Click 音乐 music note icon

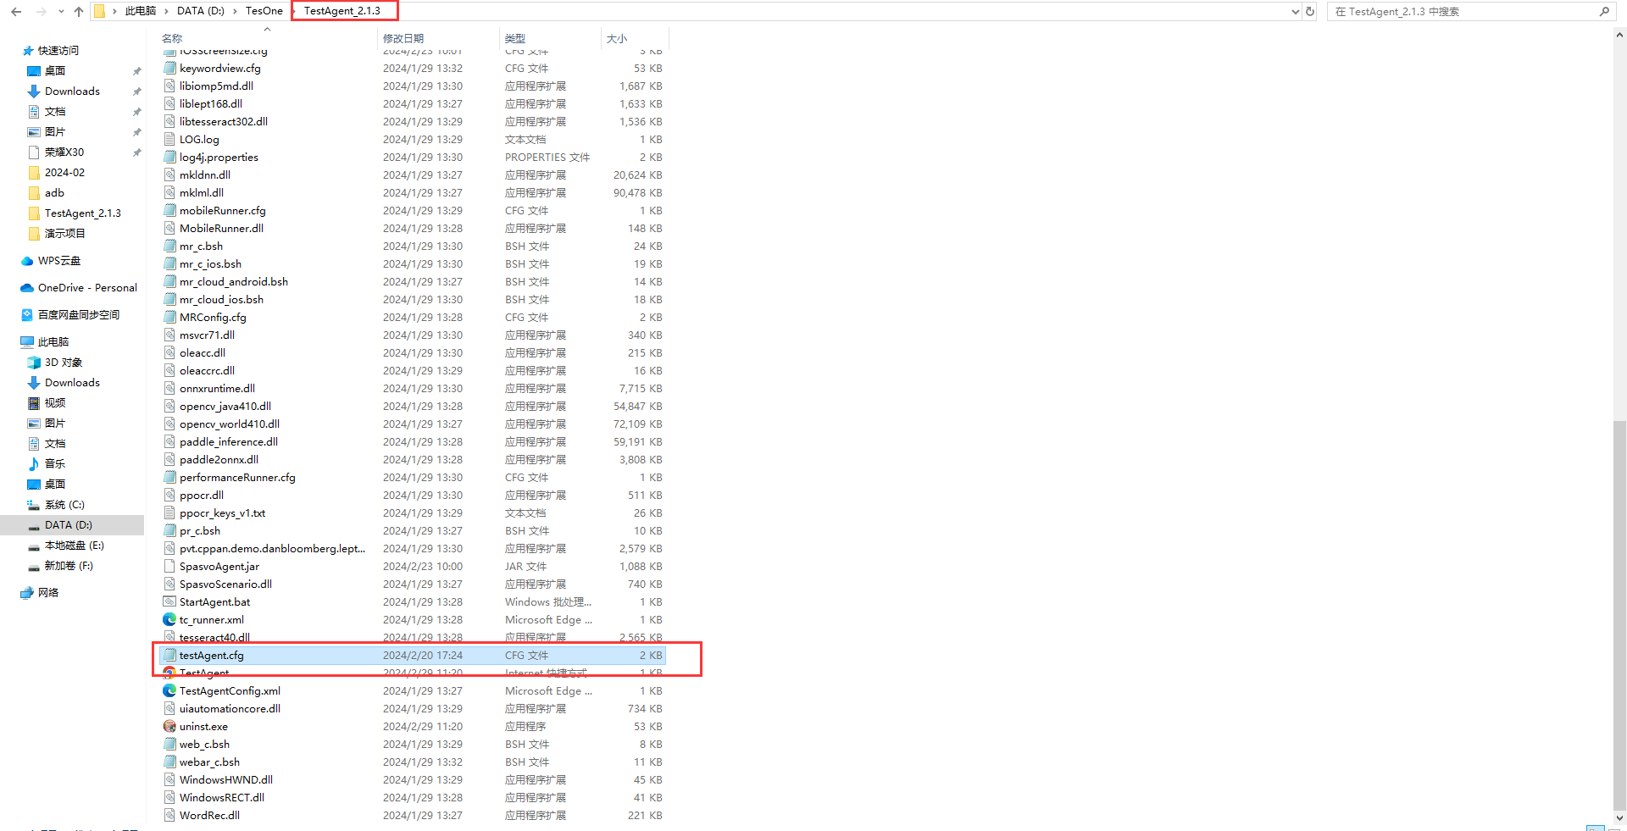pos(34,464)
